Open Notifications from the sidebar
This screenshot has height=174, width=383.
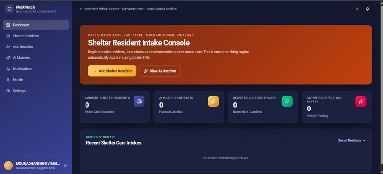[36, 69]
